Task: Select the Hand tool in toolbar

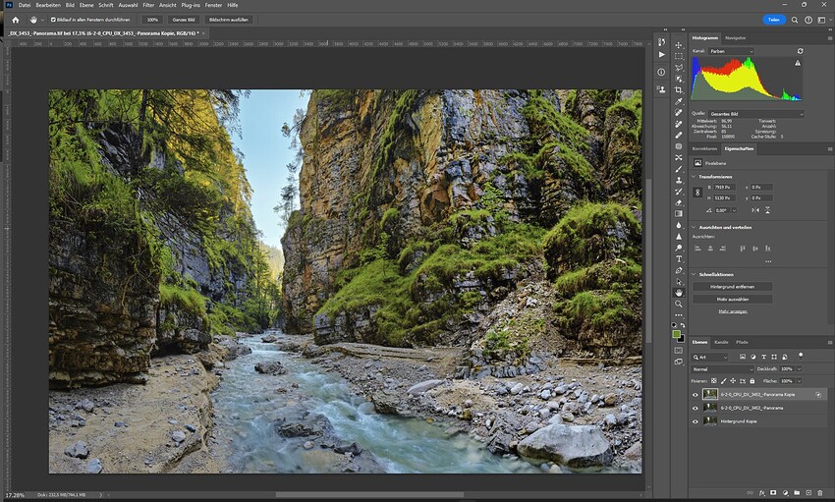Action: coord(679,293)
